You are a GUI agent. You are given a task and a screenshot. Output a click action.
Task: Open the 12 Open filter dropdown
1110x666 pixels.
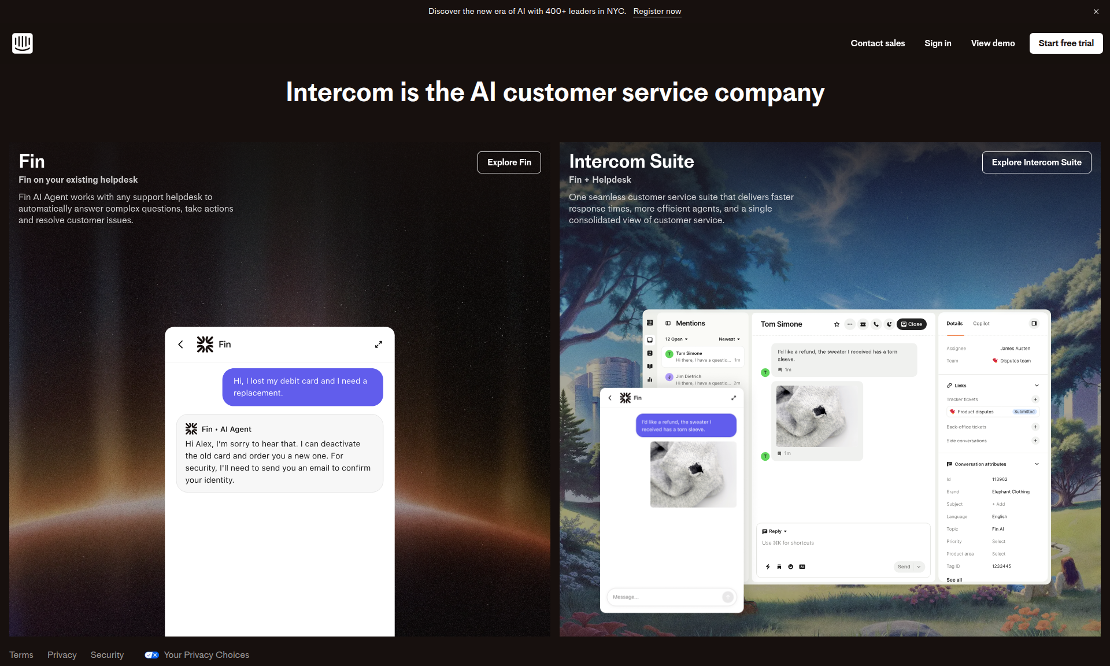pyautogui.click(x=676, y=339)
